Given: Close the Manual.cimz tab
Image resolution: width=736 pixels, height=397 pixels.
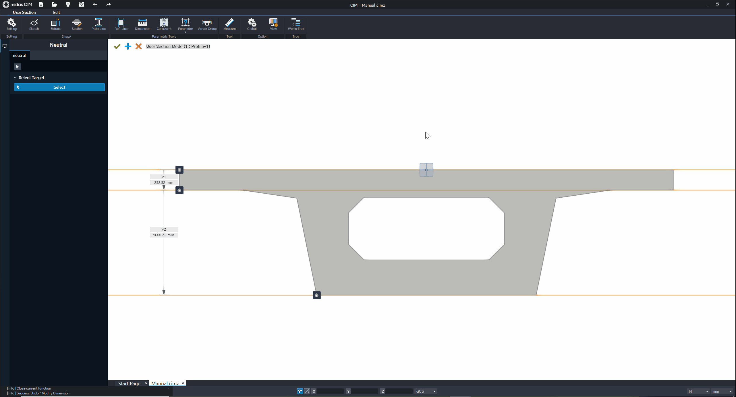Looking at the screenshot, I should click(x=183, y=383).
